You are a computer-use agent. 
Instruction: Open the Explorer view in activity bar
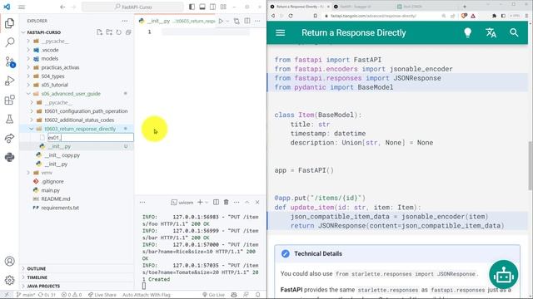coord(9,23)
